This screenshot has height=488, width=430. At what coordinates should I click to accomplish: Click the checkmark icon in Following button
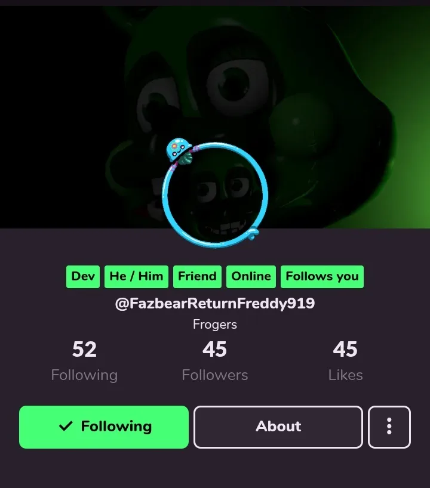[x=66, y=426]
